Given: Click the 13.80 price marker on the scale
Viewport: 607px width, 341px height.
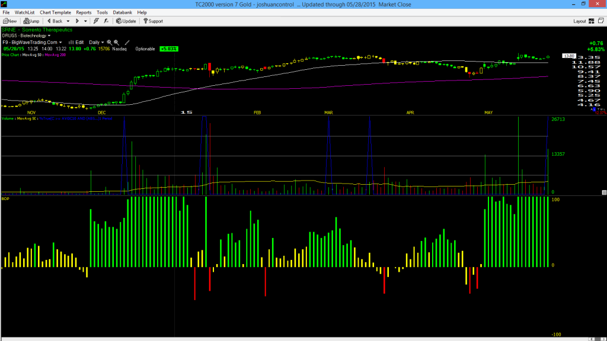Looking at the screenshot, I should (569, 56).
